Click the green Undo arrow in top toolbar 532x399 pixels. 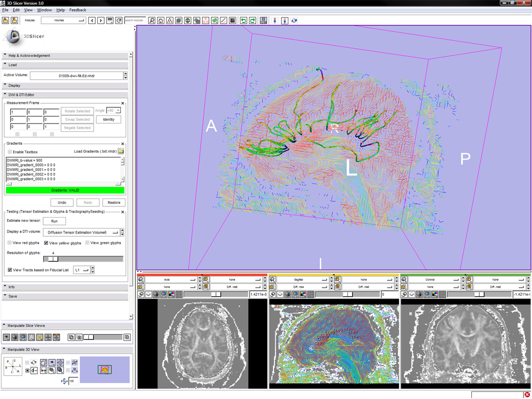pyautogui.click(x=244, y=21)
